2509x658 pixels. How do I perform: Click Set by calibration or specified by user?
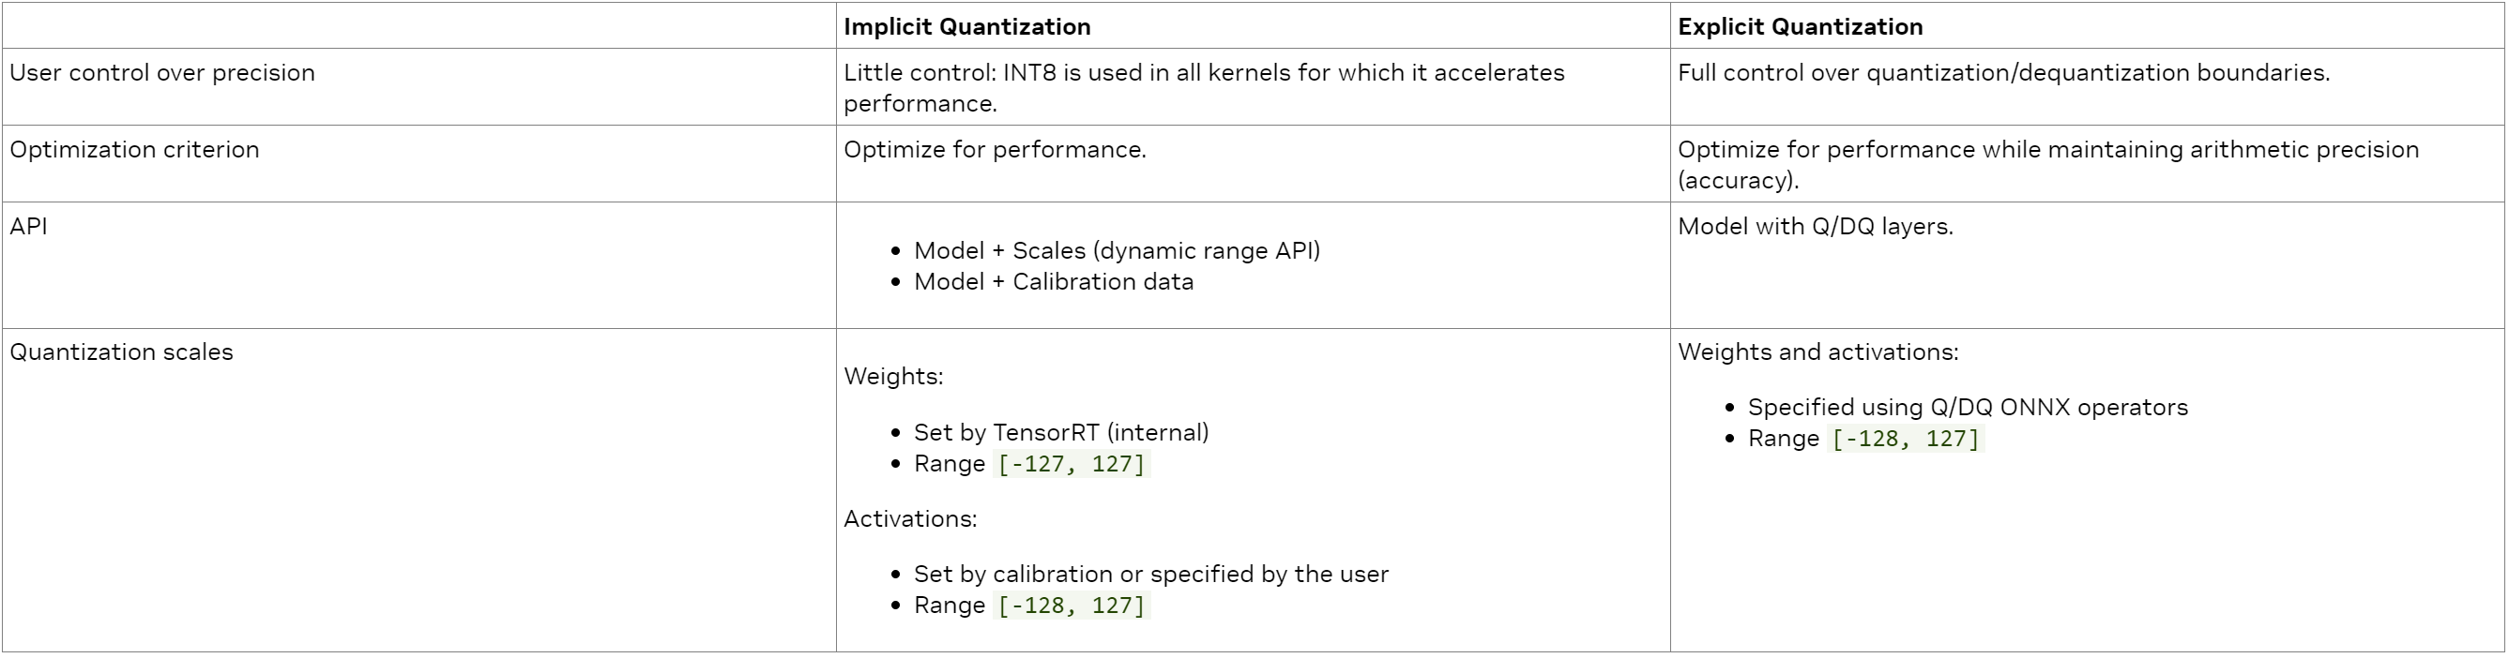(1151, 575)
